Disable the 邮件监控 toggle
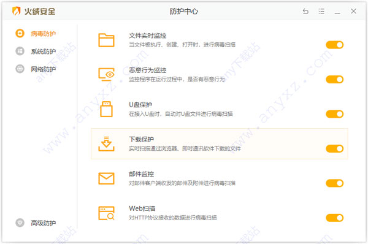Viewport: 368px width, 244px height. [335, 183]
